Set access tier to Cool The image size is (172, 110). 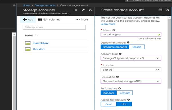[x=108, y=104]
